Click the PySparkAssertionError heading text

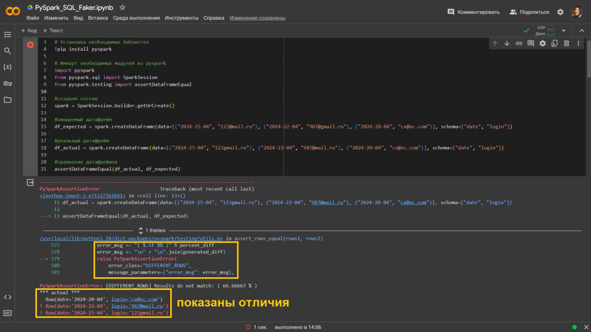tap(70, 189)
